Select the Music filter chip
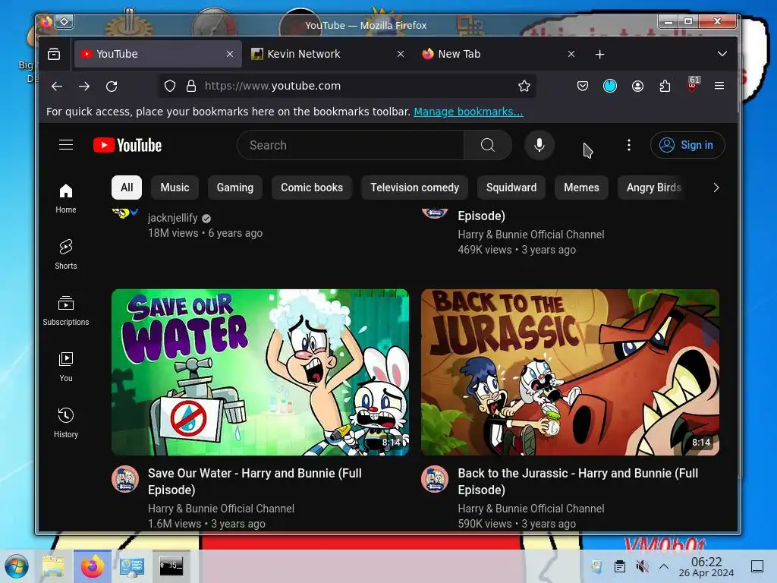Screen dimensions: 777x583 175,188
